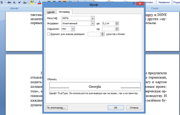Open Change Case (Aa) menu in ribbon

[25, 2]
